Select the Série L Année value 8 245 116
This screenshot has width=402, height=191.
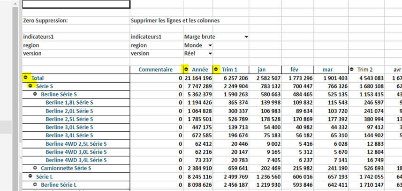(x=198, y=177)
